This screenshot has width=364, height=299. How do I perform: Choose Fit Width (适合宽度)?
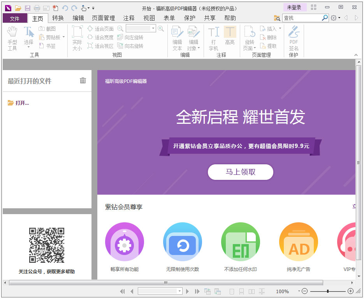point(100,37)
